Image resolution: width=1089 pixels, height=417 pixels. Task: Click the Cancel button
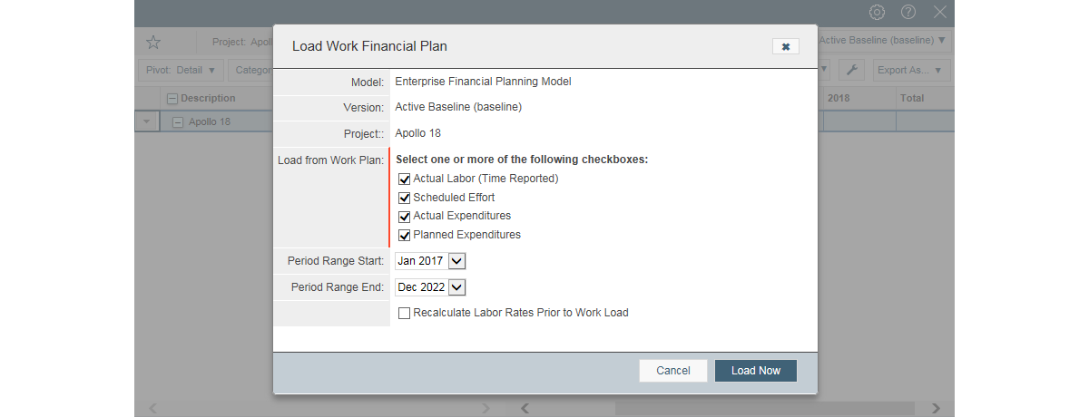(x=673, y=371)
